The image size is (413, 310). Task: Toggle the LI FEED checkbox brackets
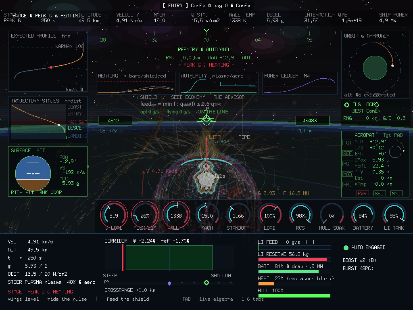(x=310, y=242)
